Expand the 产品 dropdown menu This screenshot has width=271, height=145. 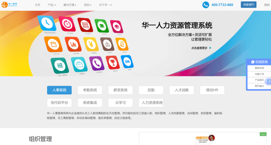pyautogui.click(x=52, y=5)
